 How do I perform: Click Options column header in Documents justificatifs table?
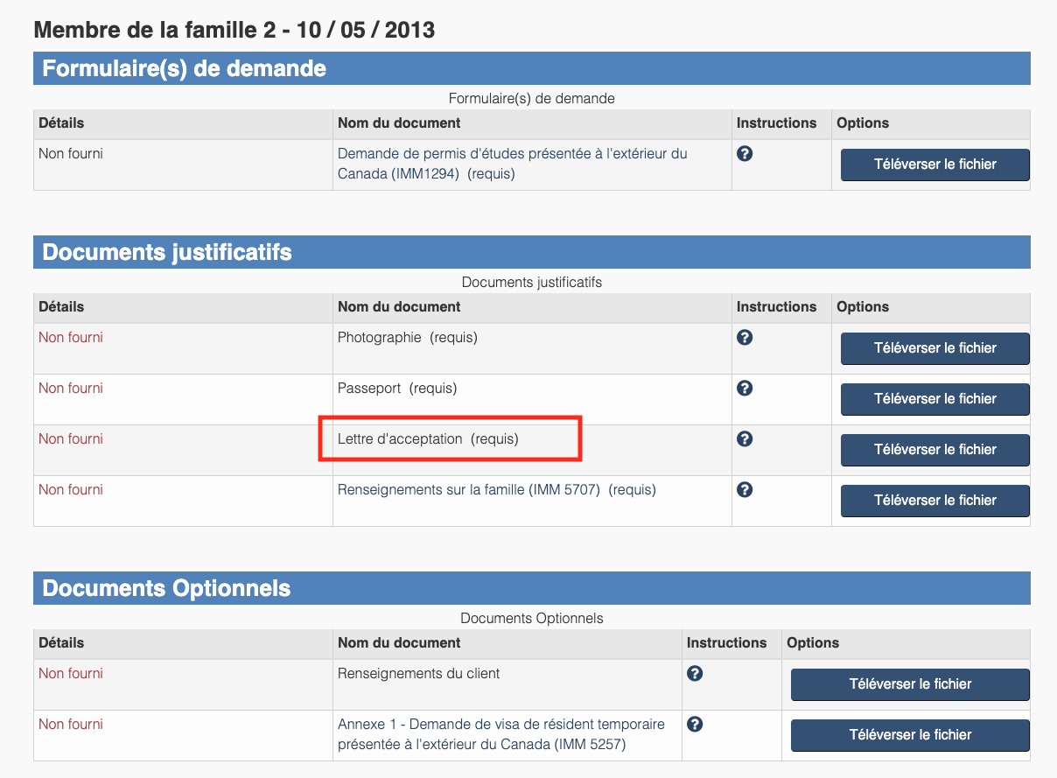863,307
